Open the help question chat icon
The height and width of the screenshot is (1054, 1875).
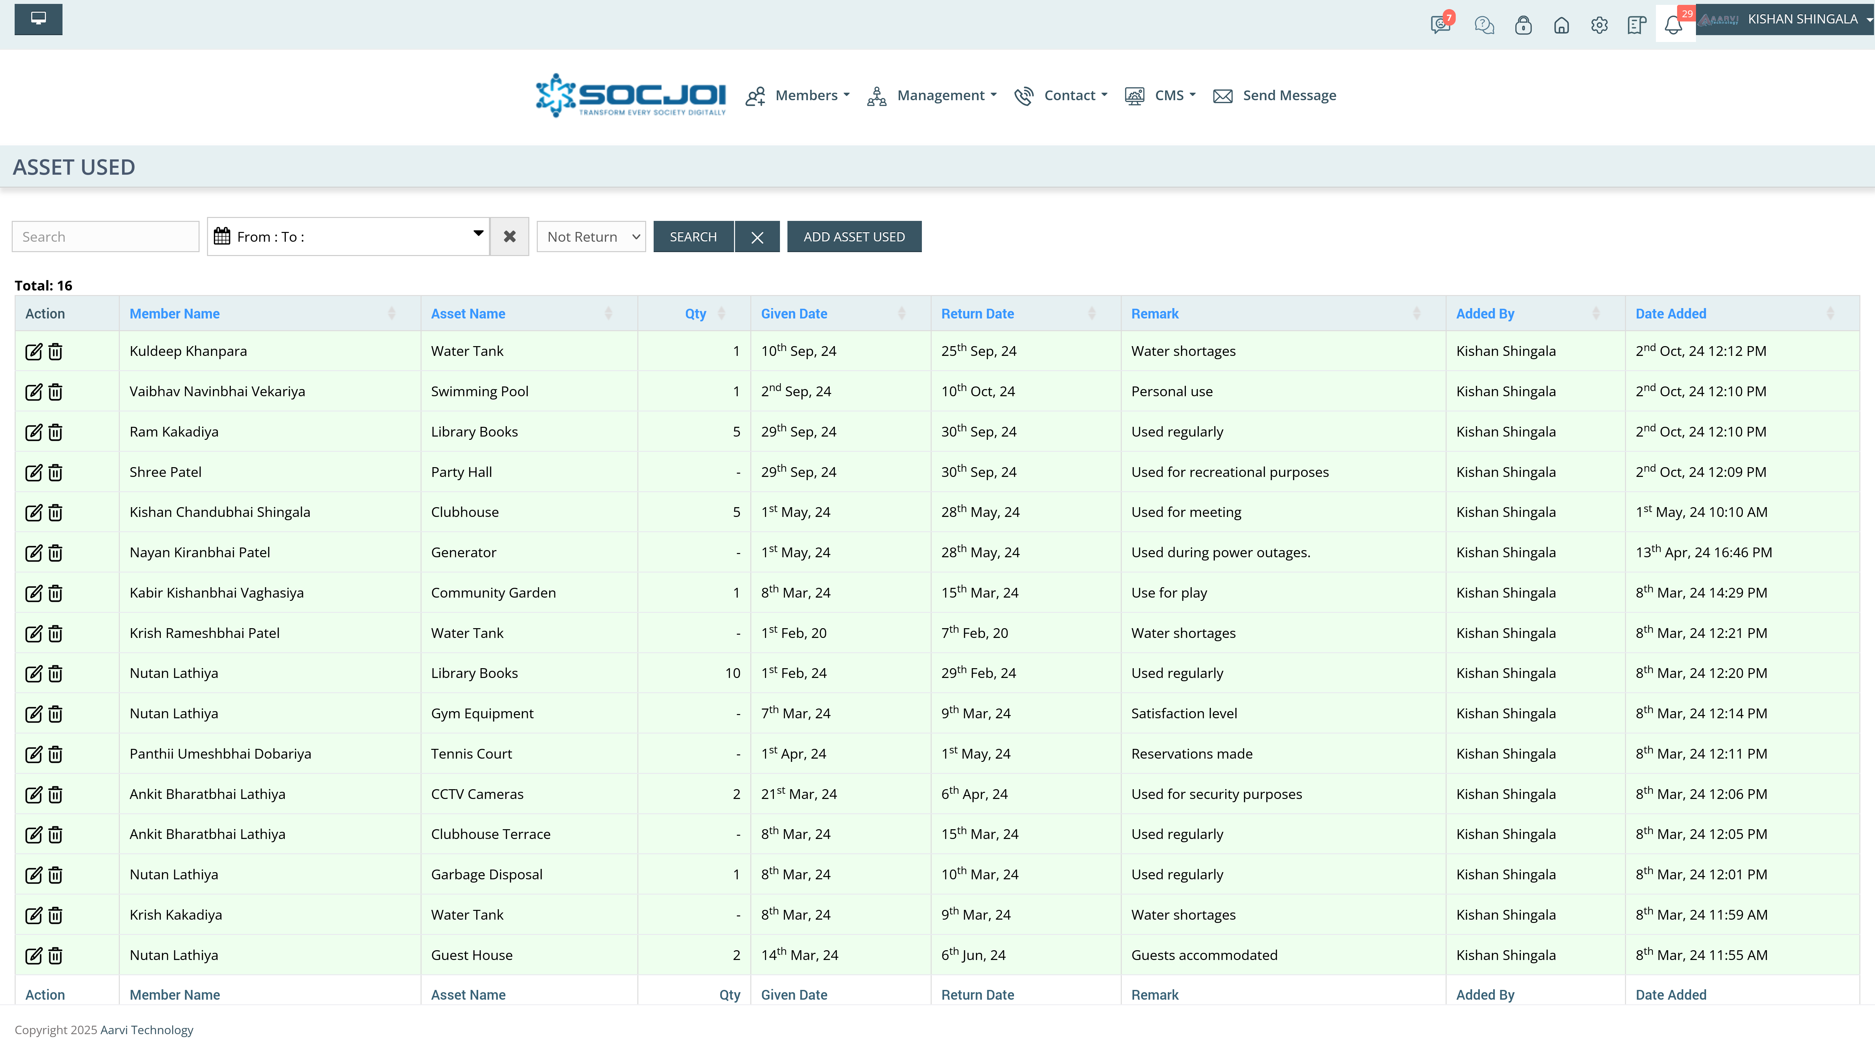(1484, 25)
